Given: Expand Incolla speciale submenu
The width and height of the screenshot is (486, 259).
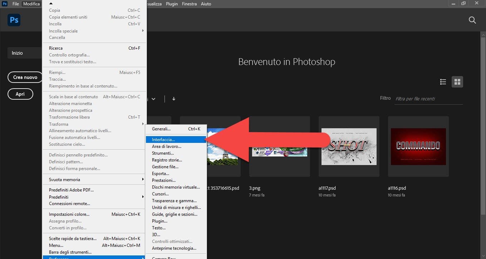Looking at the screenshot, I should tap(143, 31).
